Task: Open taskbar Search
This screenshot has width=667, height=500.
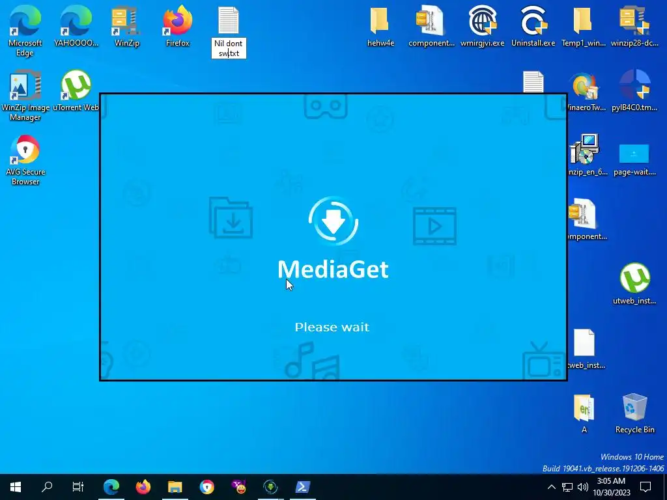Action: tap(47, 487)
